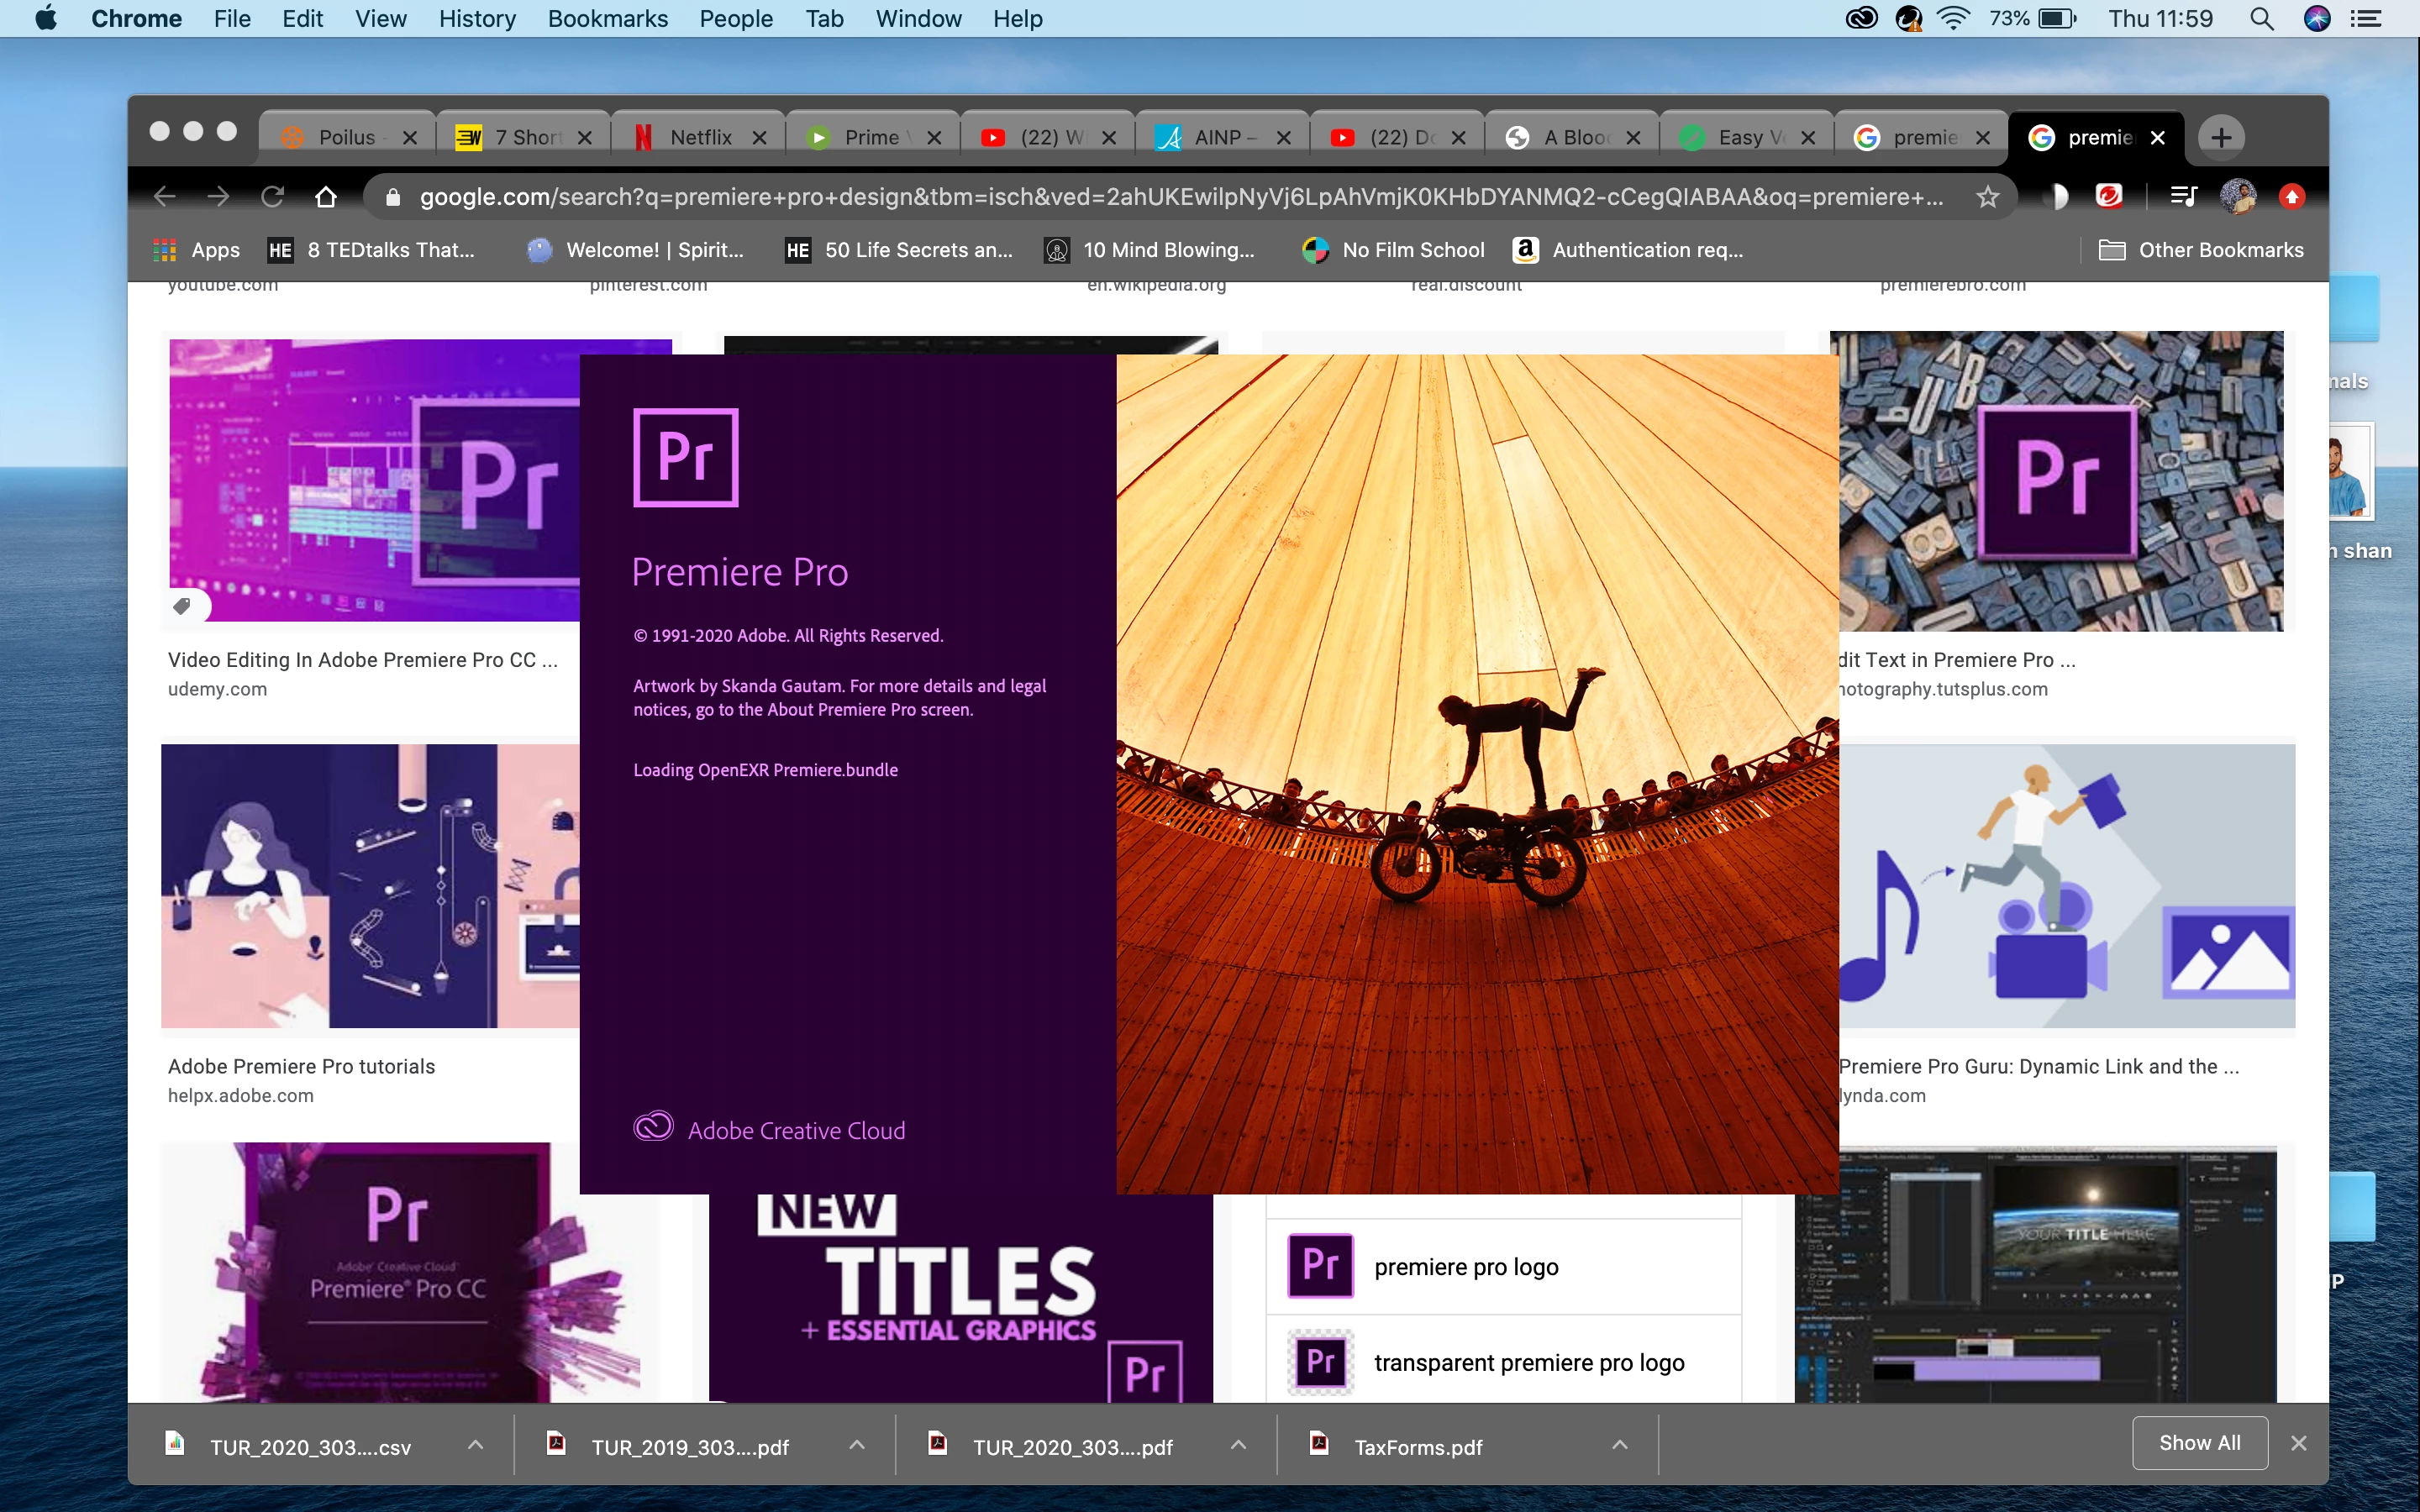This screenshot has height=1512, width=2420.
Task: Open the Chrome home page button
Action: 326,197
